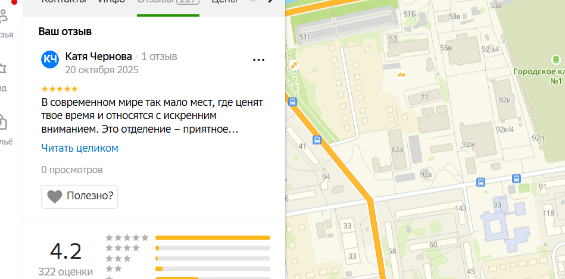Select the bus stop icon below building 92ж
This screenshot has width=565, height=279.
[480, 182]
